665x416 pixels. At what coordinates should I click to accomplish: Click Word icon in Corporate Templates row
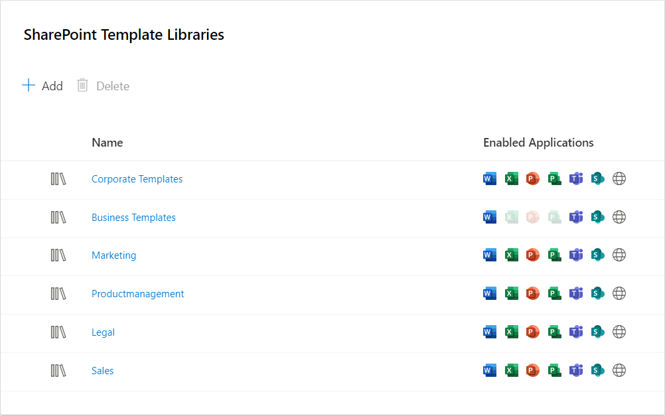pyautogui.click(x=490, y=178)
